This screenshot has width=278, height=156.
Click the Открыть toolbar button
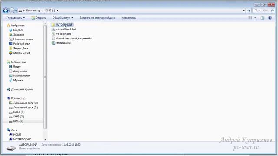tap(39, 18)
